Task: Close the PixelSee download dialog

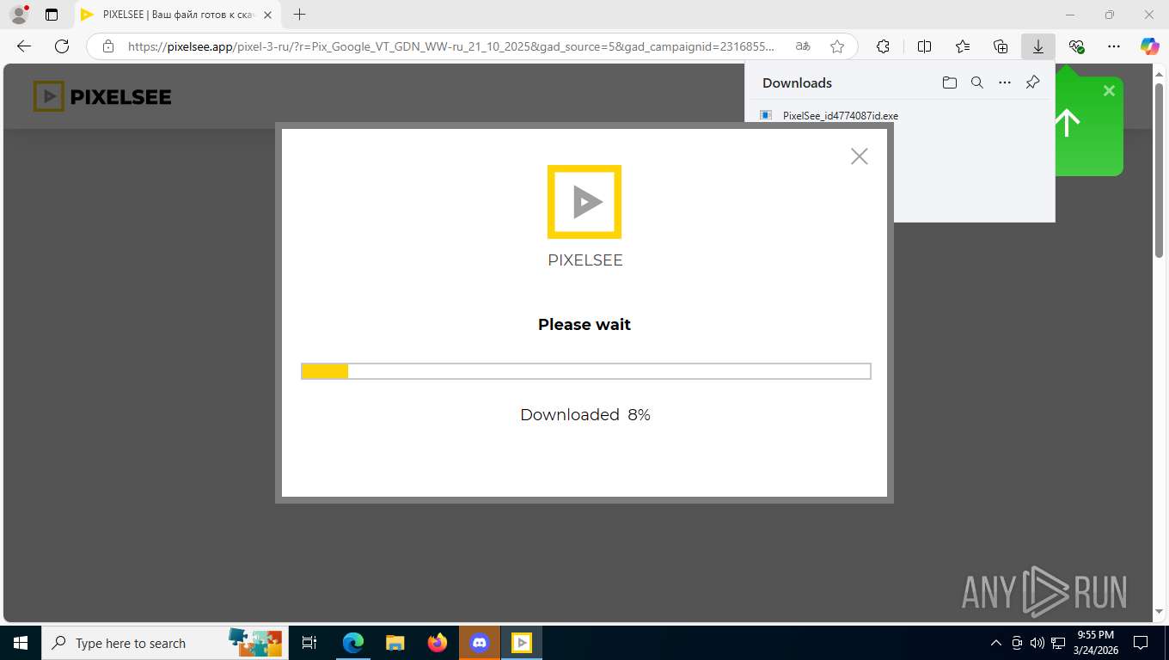Action: point(859,156)
